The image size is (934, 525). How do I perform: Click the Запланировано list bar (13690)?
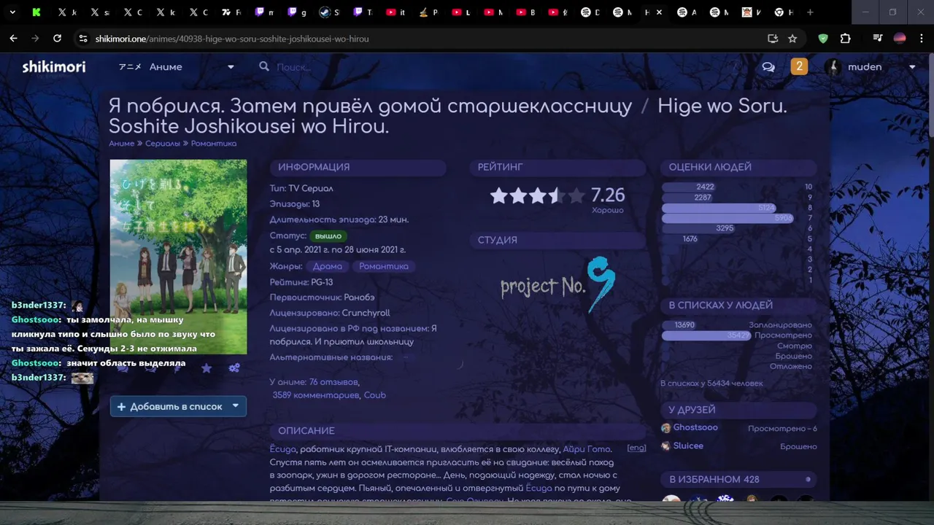pyautogui.click(x=679, y=325)
